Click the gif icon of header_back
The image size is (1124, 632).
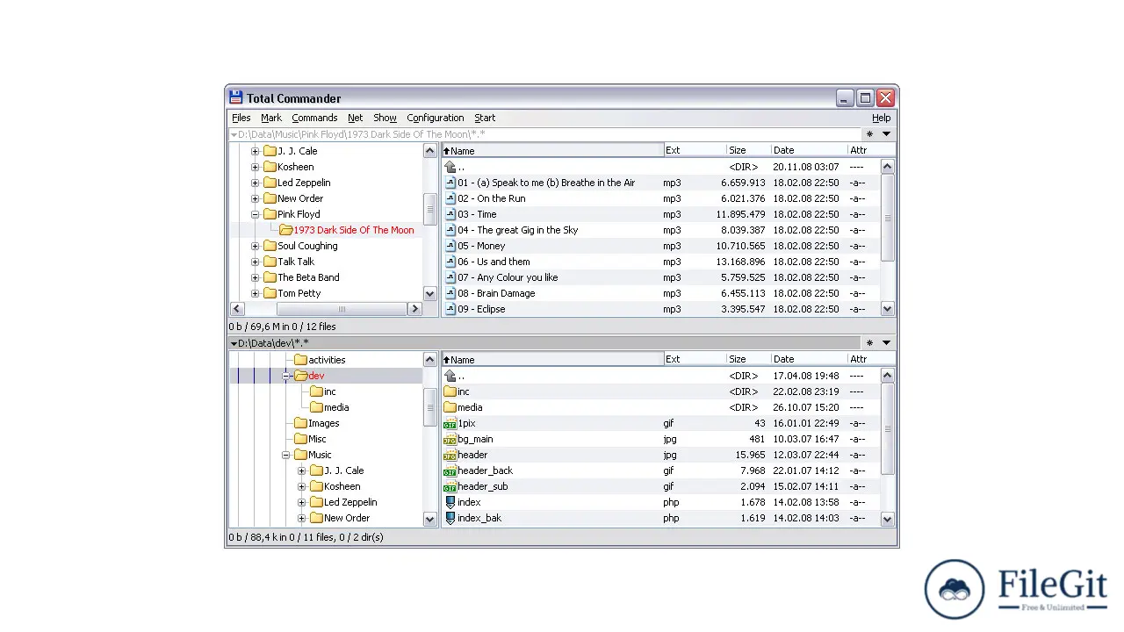(450, 470)
